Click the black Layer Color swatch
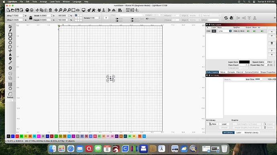 tap(244, 62)
